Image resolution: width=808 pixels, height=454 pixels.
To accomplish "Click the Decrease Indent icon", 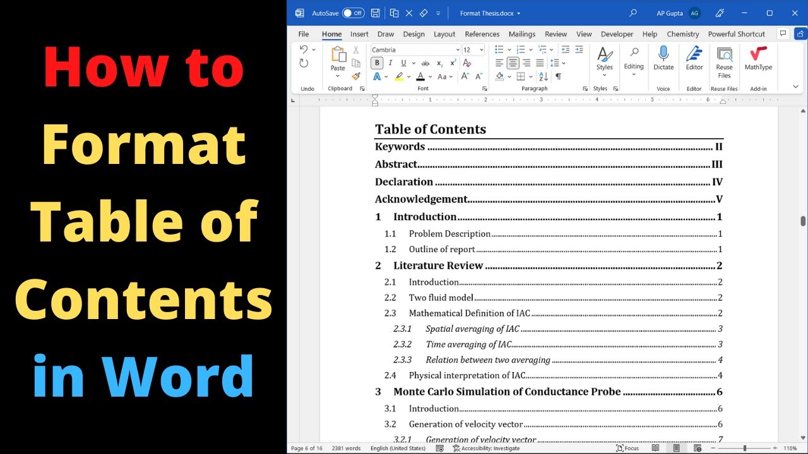I will click(x=566, y=50).
